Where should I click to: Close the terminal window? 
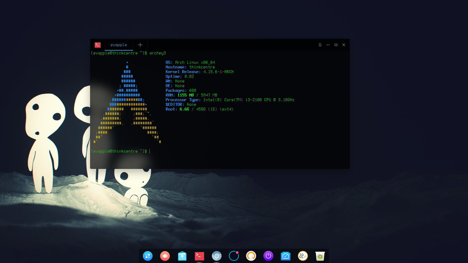(344, 45)
